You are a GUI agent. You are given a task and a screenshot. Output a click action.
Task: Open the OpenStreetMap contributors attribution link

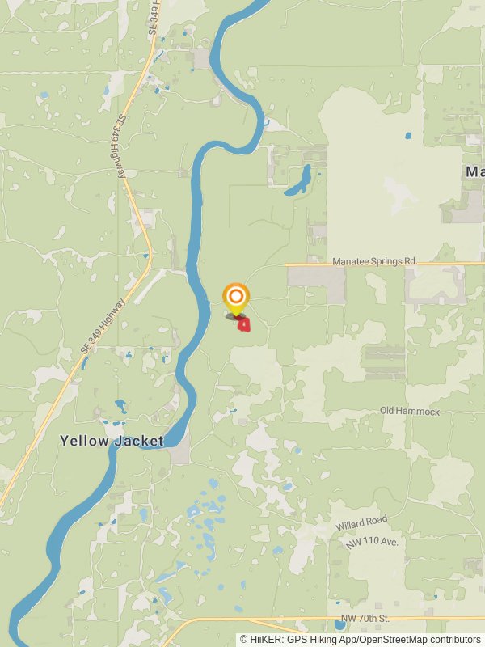pyautogui.click(x=420, y=640)
